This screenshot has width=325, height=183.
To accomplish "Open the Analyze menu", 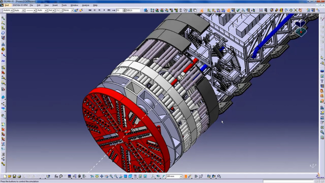I will 86,5.
